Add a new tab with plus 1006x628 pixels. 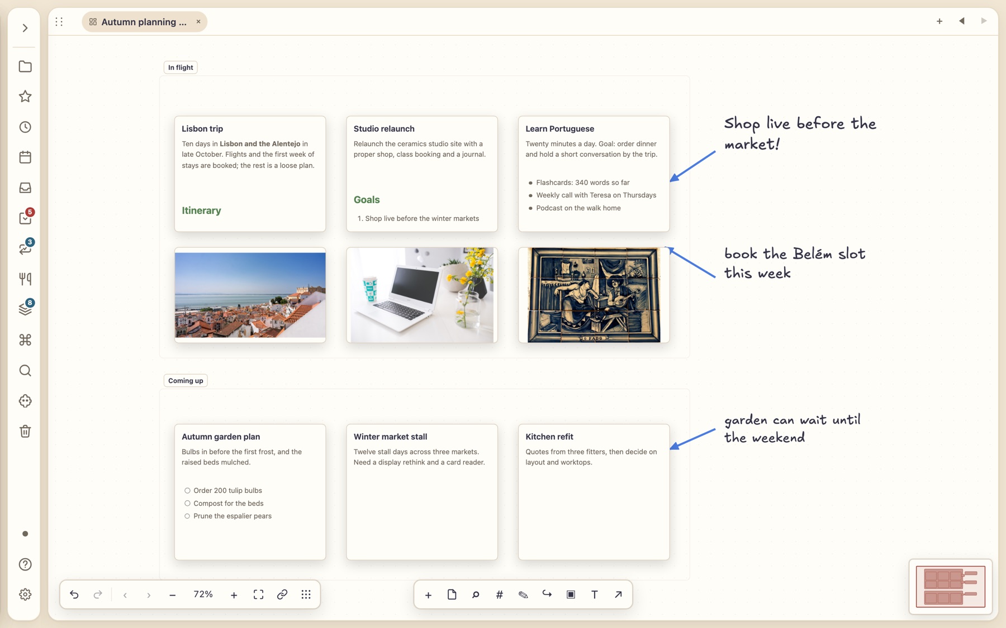click(x=939, y=21)
